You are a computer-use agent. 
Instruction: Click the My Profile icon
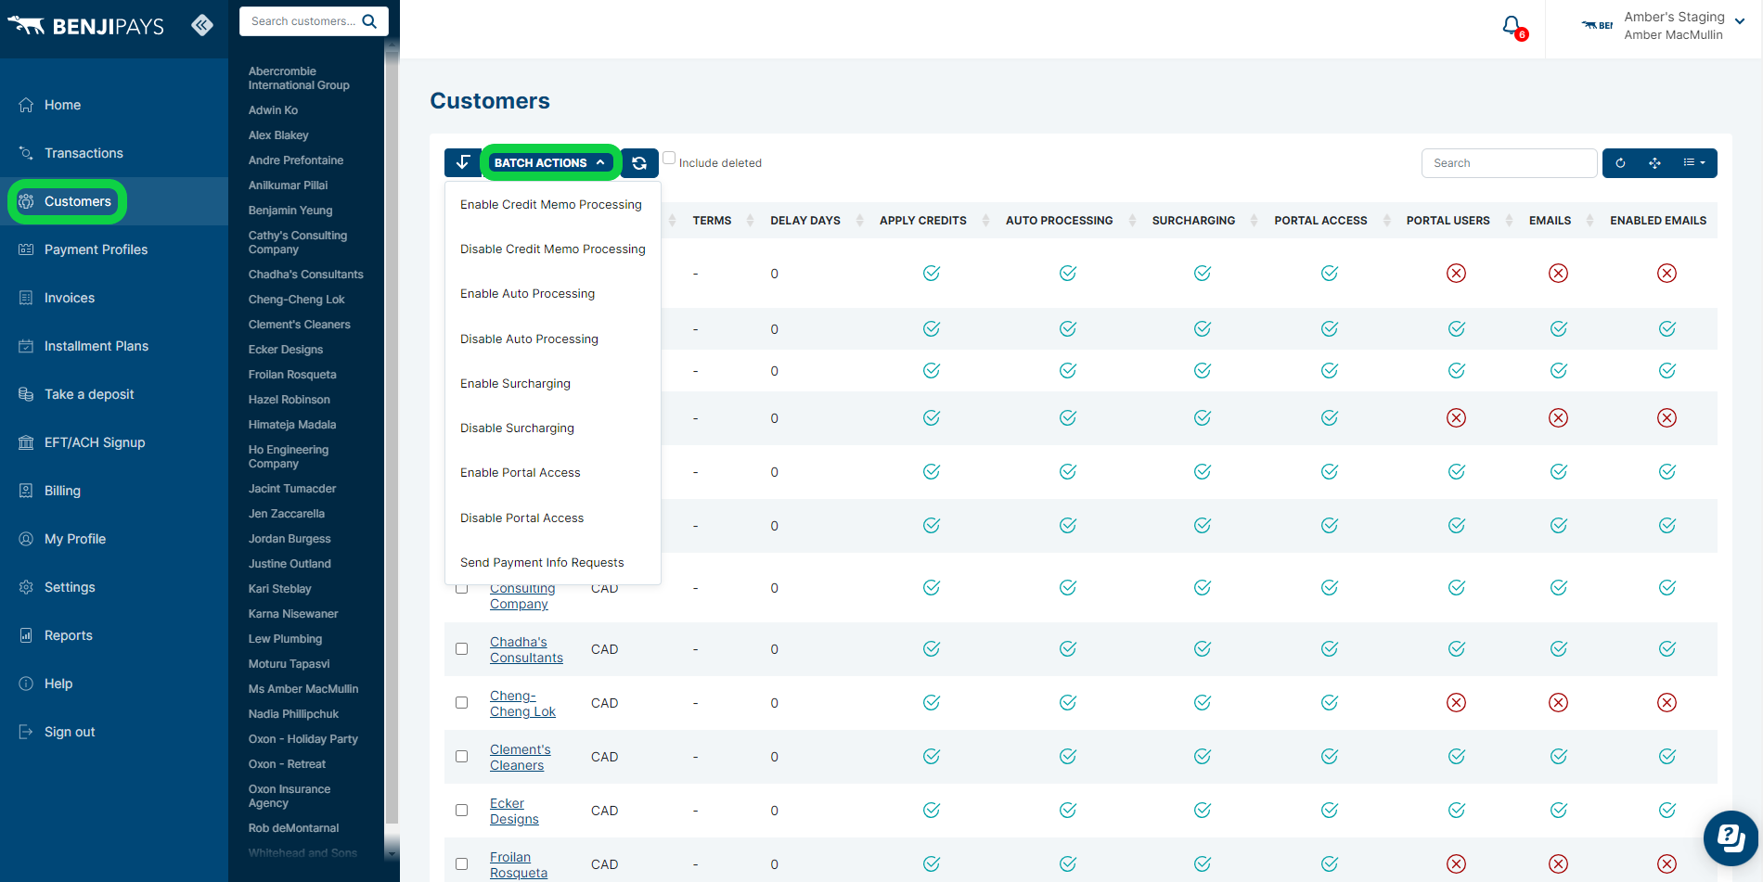click(x=26, y=539)
